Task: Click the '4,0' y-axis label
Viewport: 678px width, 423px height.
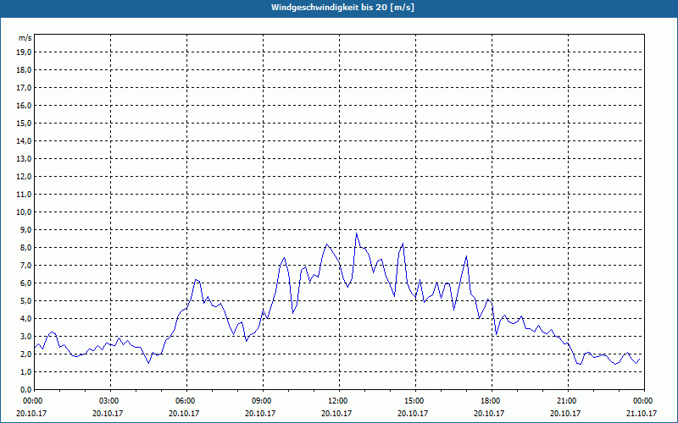Action: coord(25,319)
